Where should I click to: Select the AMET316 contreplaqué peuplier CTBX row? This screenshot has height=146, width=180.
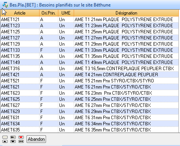pyautogui.click(x=89, y=69)
